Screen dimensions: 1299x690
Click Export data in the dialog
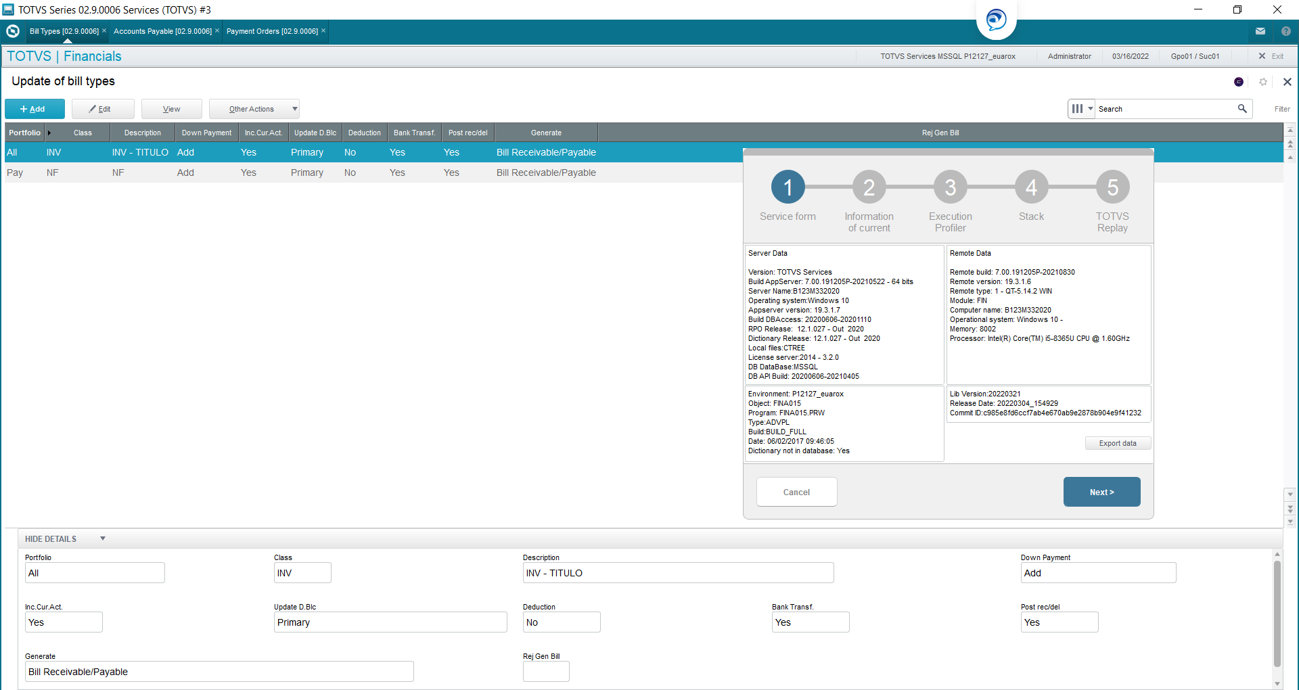click(1118, 443)
